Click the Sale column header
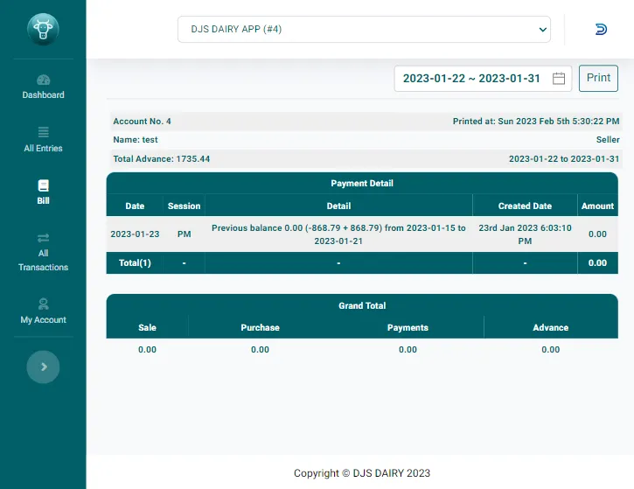 [x=147, y=328]
